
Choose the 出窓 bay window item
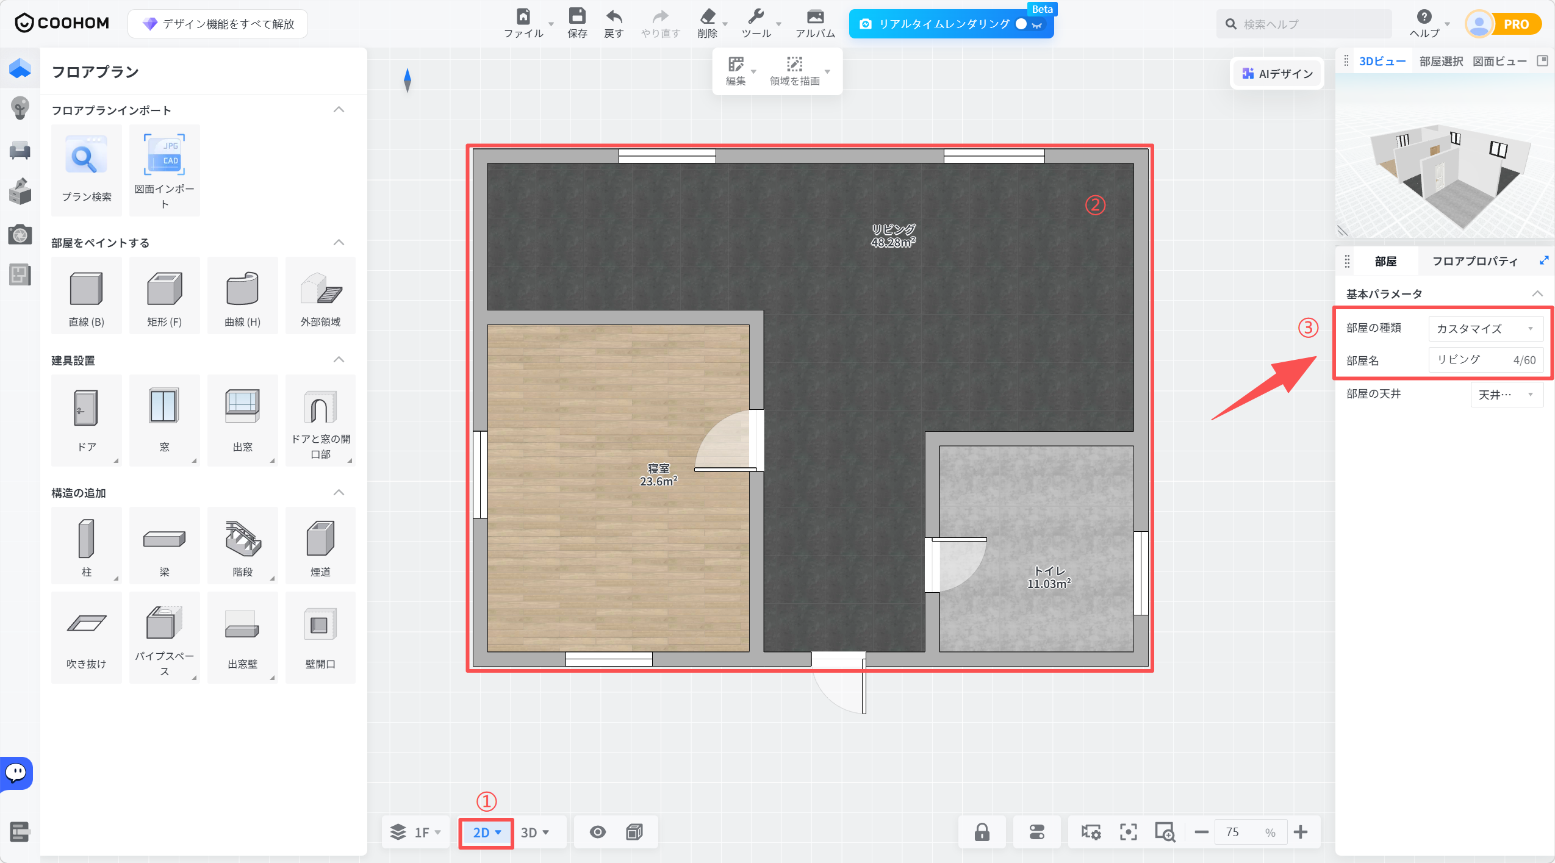[242, 420]
